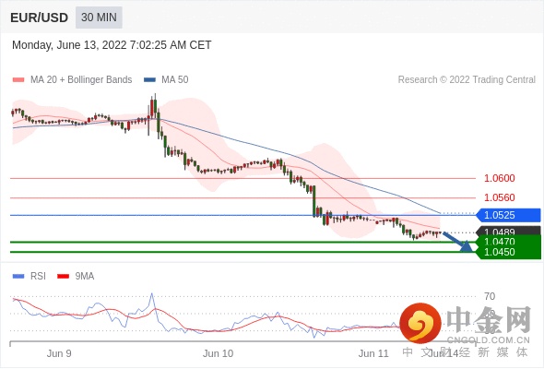Click the Jun 9 date marker
Screen dimensions: 544x369
pos(59,353)
